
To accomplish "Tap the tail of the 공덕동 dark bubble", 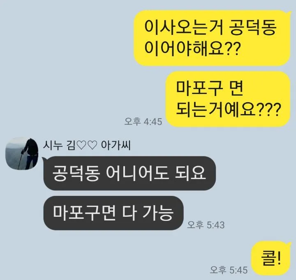I will 44,159.
